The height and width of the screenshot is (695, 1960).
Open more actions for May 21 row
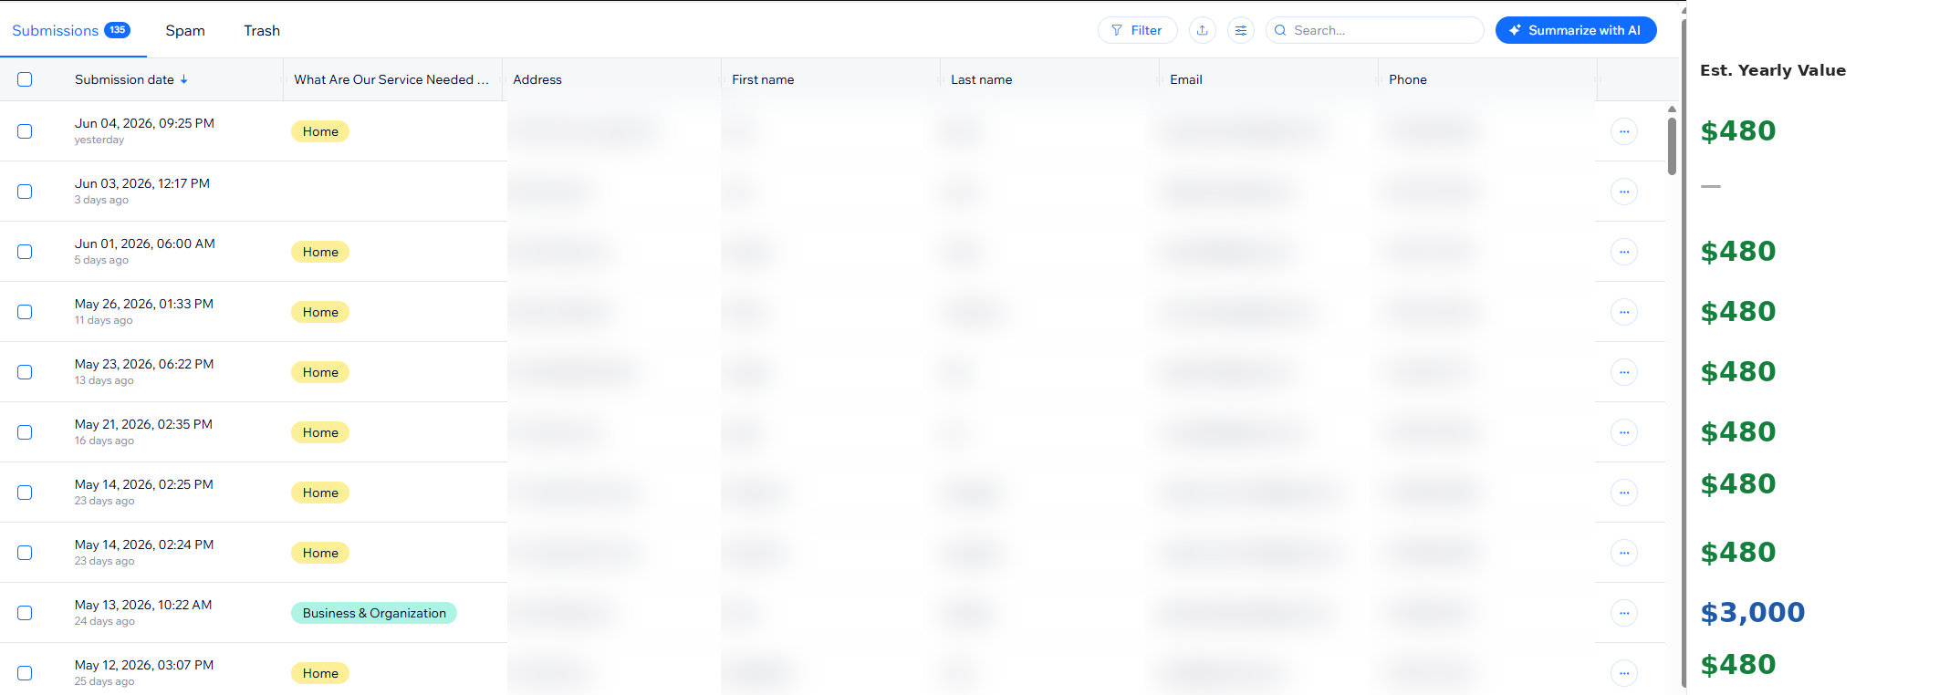click(x=1624, y=432)
